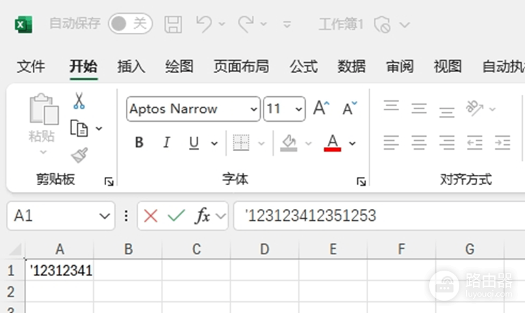Switch to the 视图 ribbon tab
Screen dimensions: 525x313
[448, 66]
